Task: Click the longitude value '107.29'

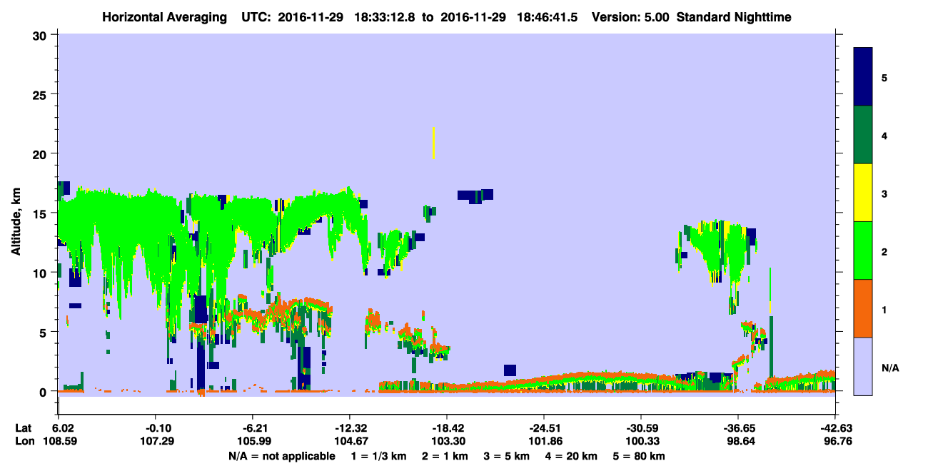Action: coord(156,441)
